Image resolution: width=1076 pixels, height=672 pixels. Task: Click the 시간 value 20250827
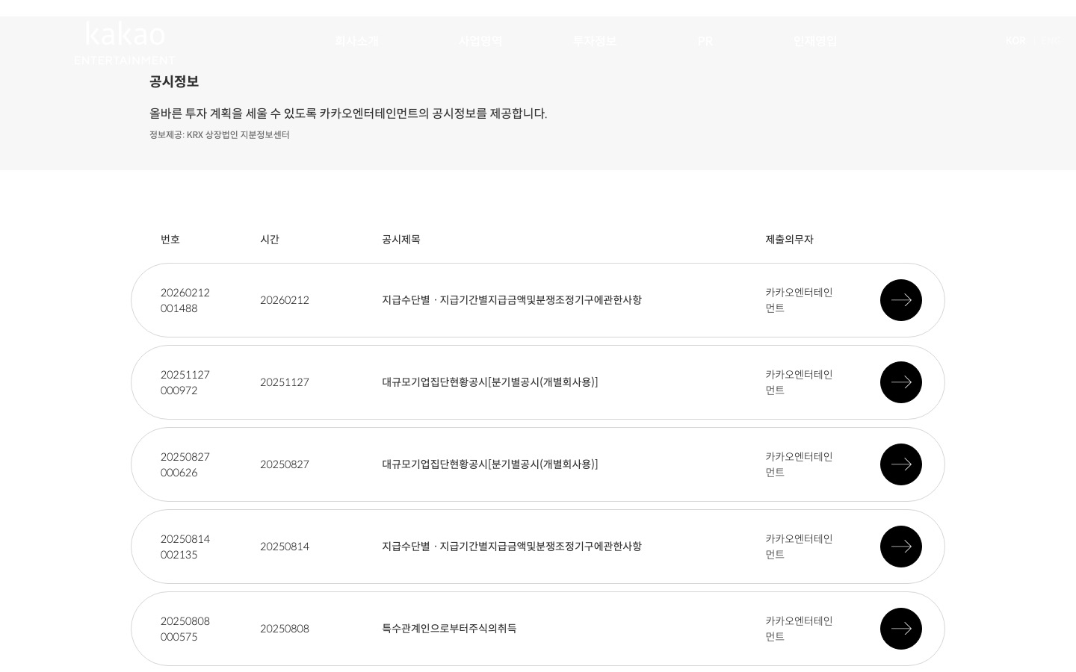click(285, 464)
